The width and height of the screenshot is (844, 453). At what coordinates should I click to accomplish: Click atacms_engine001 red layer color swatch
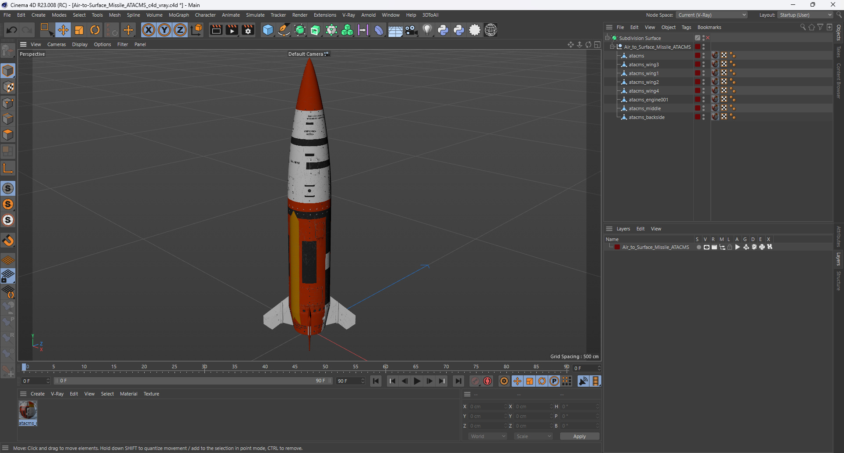click(697, 99)
